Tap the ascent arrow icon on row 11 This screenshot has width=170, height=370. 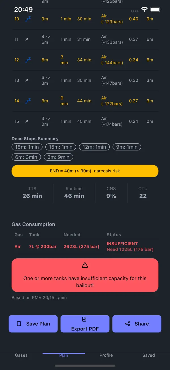point(27,39)
